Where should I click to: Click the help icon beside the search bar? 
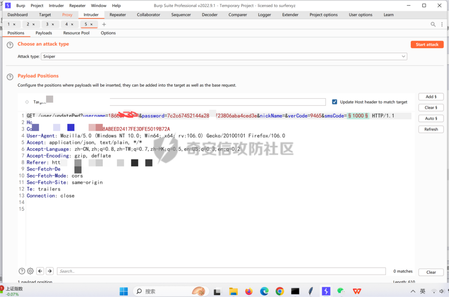pyautogui.click(x=22, y=271)
